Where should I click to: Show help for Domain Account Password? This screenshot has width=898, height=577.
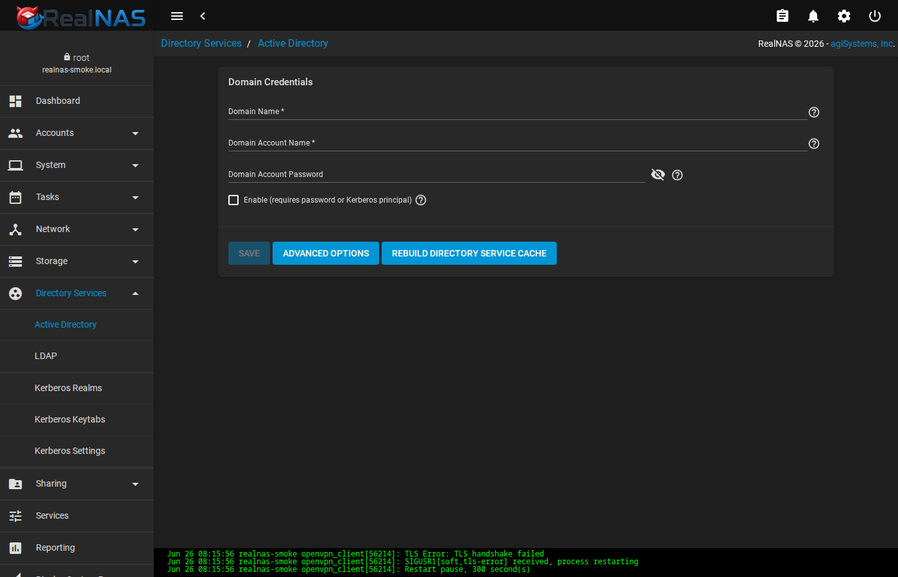tap(677, 175)
